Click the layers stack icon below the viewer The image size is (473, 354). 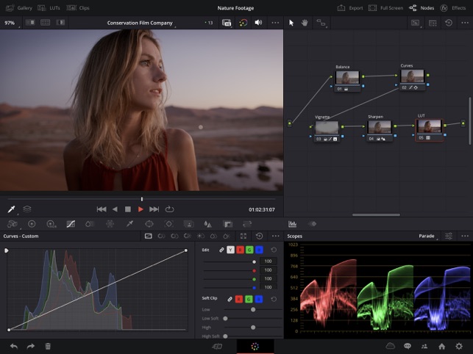[x=27, y=209]
